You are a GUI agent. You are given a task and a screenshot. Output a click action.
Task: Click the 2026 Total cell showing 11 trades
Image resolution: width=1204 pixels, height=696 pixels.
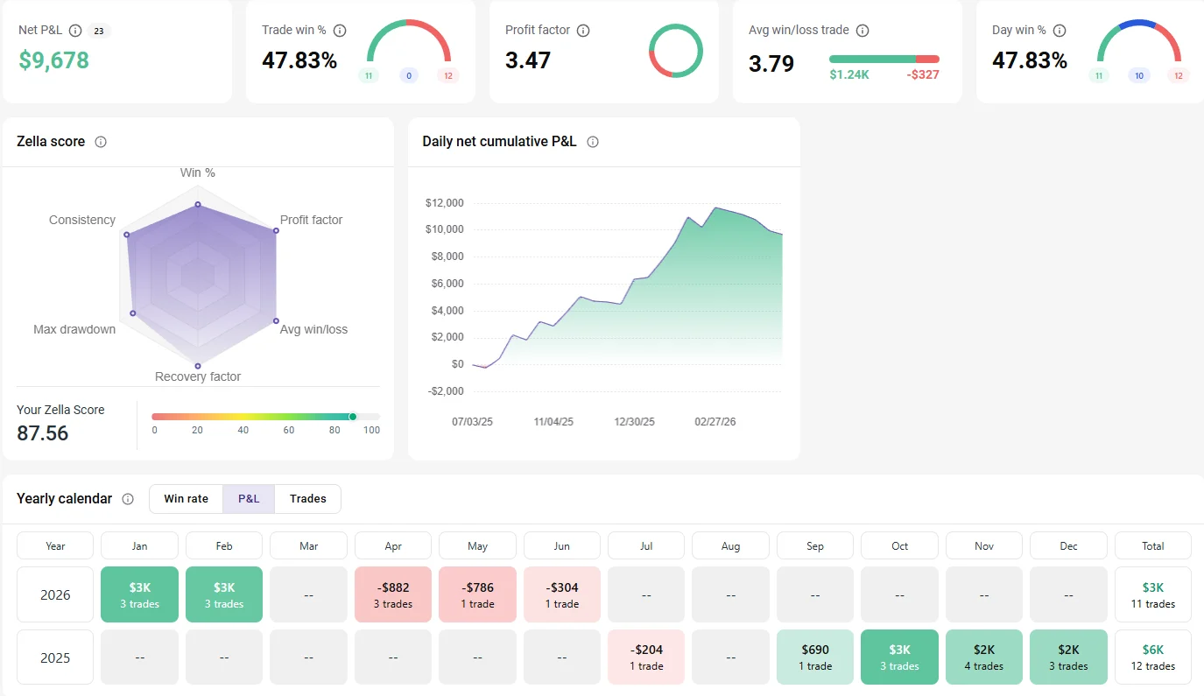1153,594
